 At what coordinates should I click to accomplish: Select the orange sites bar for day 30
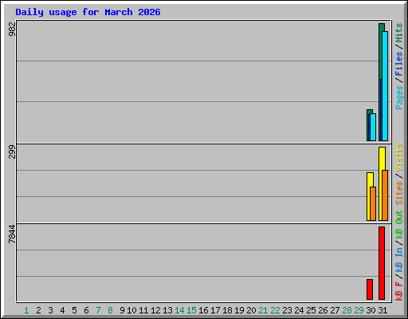[x=373, y=203]
